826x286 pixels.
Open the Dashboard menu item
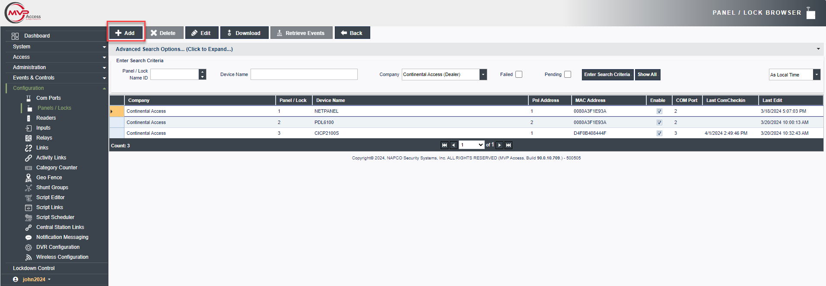pos(37,36)
